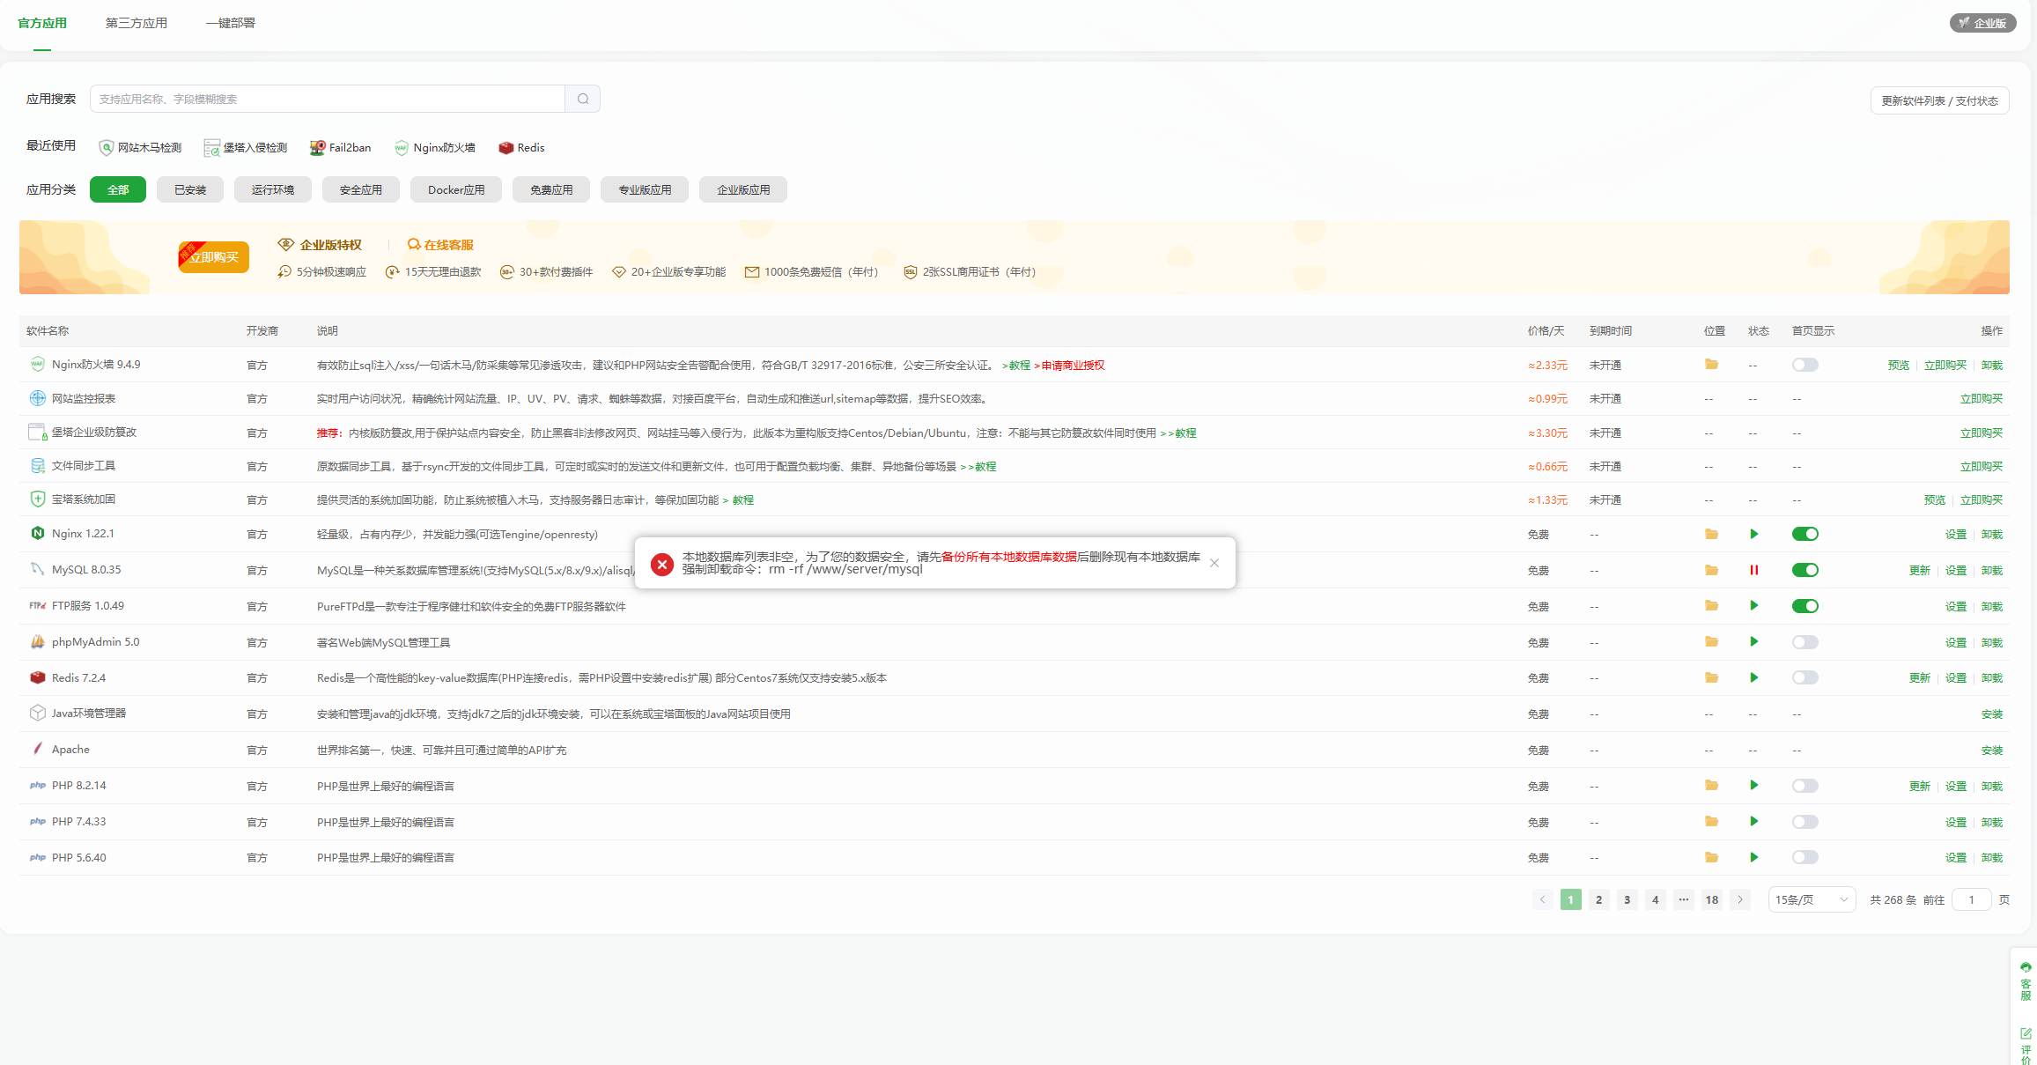Disable homepage display for MySQL 8.0.35
This screenshot has height=1065, width=2037.
(x=1805, y=570)
